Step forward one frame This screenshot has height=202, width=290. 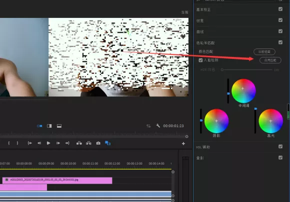58,143
